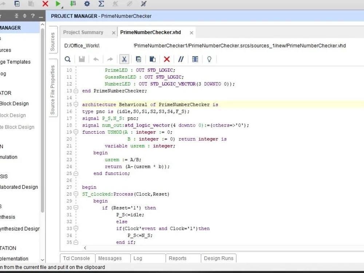Click the editor redo arrow
The width and height of the screenshot is (364, 273).
[x=110, y=59]
